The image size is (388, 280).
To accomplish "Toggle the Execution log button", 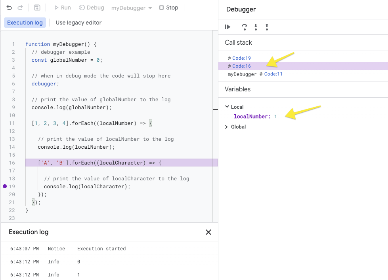I will [x=25, y=23].
